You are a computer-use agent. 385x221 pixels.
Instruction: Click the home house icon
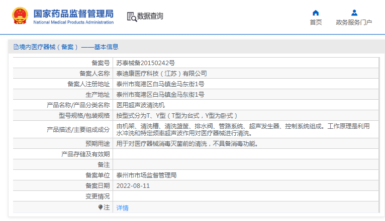tap(316, 13)
